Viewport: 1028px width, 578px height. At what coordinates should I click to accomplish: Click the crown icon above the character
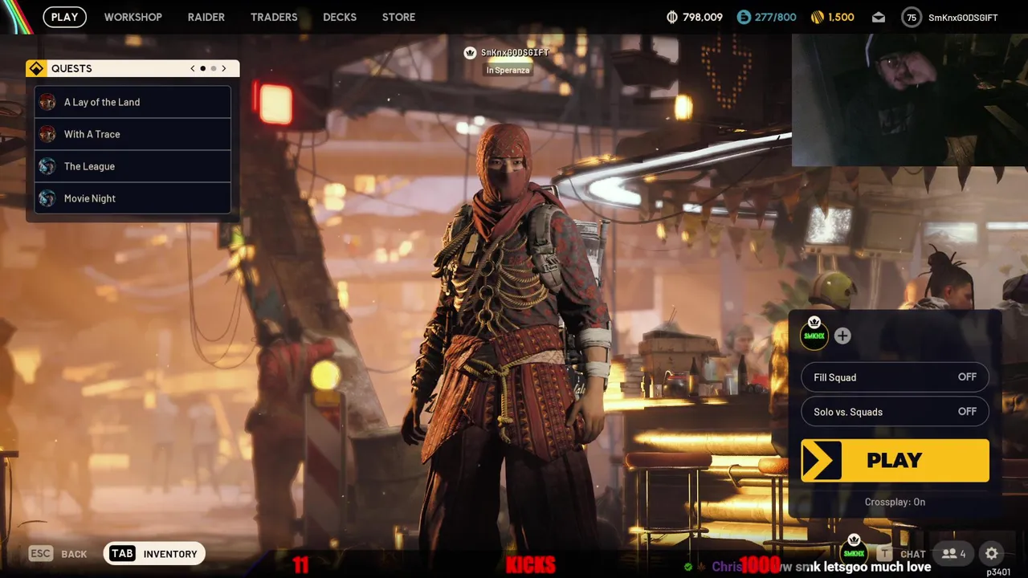tap(471, 53)
